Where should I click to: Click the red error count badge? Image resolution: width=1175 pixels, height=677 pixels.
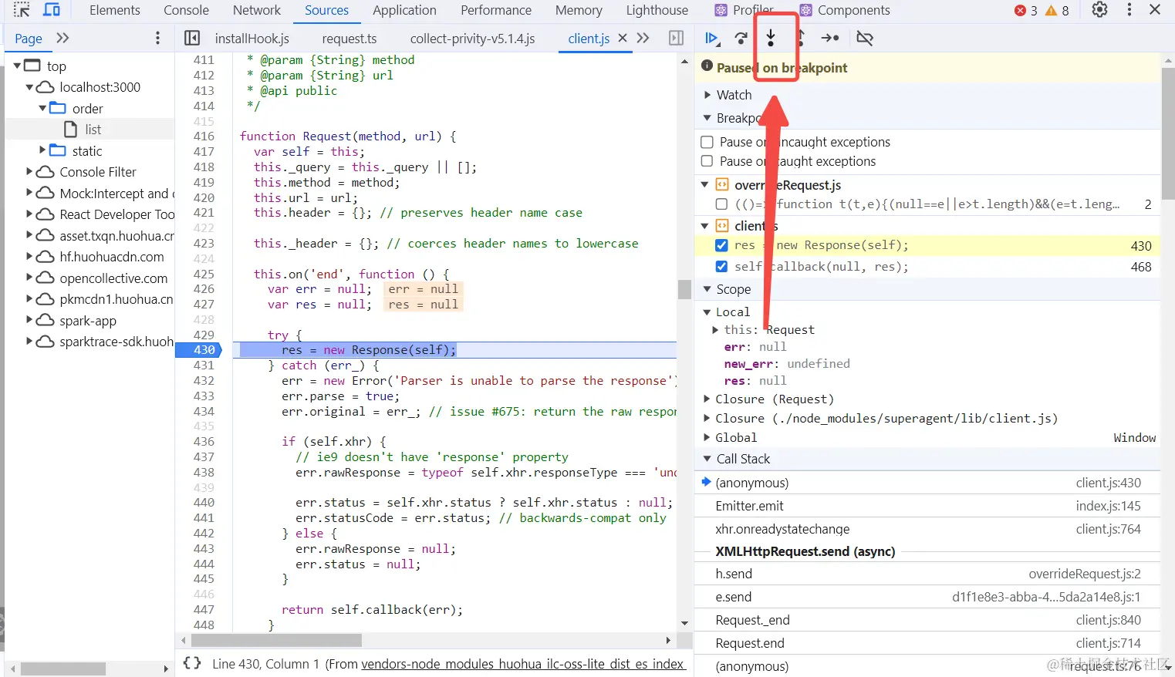point(1026,11)
